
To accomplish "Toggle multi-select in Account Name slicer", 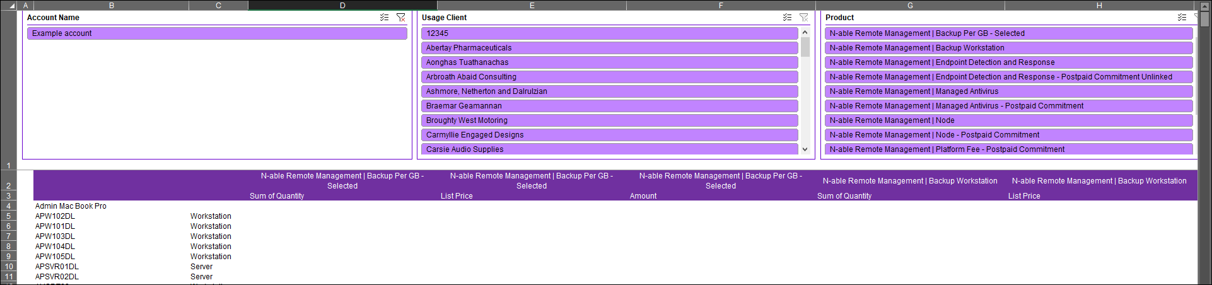I will 384,18.
